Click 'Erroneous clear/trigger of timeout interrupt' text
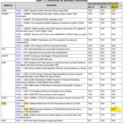Screen dimensions: 125x124 point(49,56)
